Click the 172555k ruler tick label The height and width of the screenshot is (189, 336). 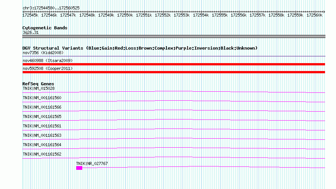pyautogui.click(x=220, y=15)
